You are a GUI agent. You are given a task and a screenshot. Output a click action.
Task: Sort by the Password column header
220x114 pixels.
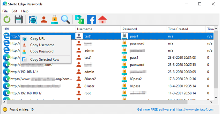[x=143, y=29]
